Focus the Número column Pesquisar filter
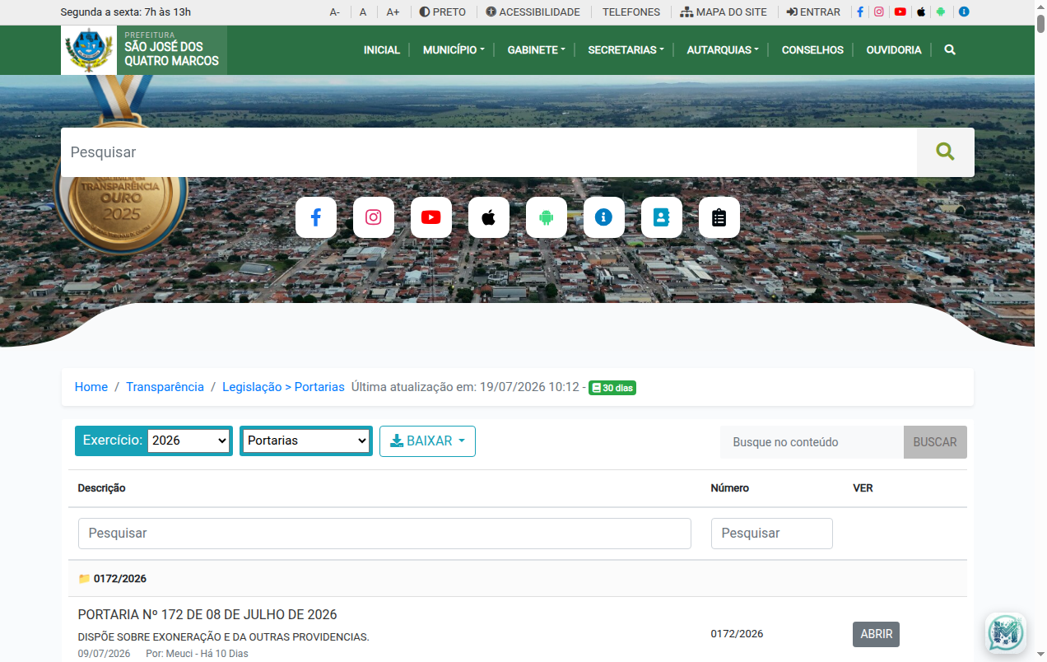 (772, 534)
